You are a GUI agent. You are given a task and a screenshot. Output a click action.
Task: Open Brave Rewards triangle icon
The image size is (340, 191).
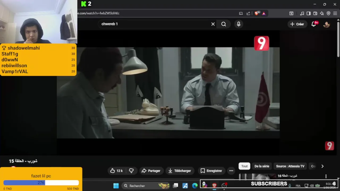point(264,13)
